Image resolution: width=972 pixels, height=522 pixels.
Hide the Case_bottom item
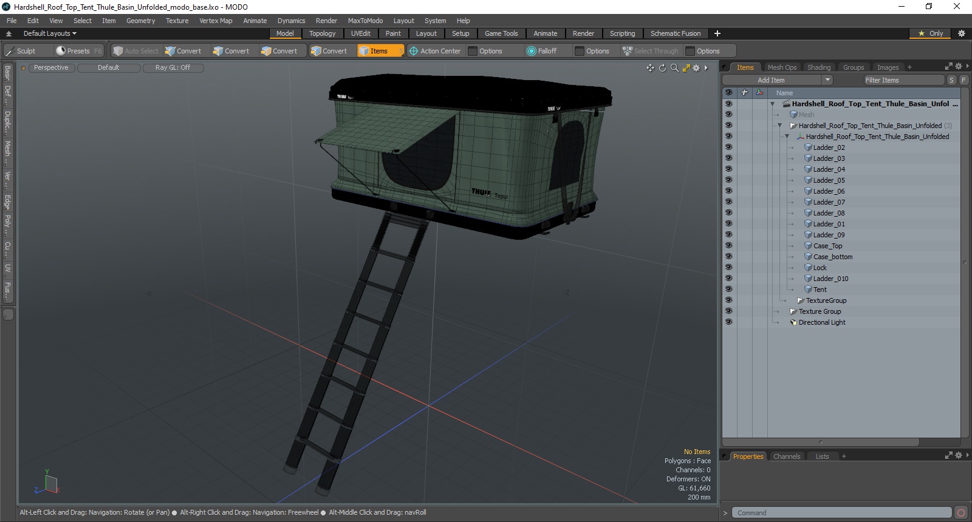point(728,257)
